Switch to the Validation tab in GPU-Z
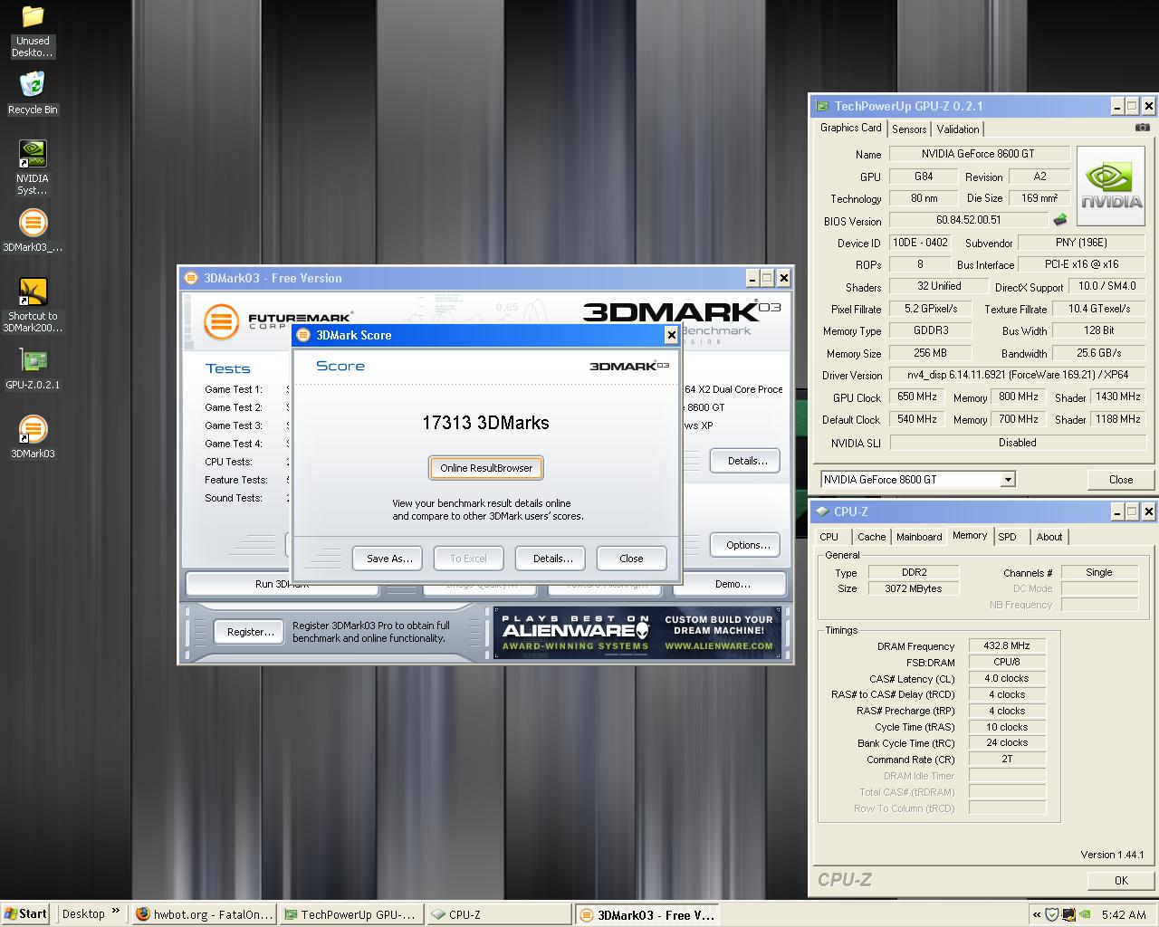The width and height of the screenshot is (1159, 927). click(957, 129)
